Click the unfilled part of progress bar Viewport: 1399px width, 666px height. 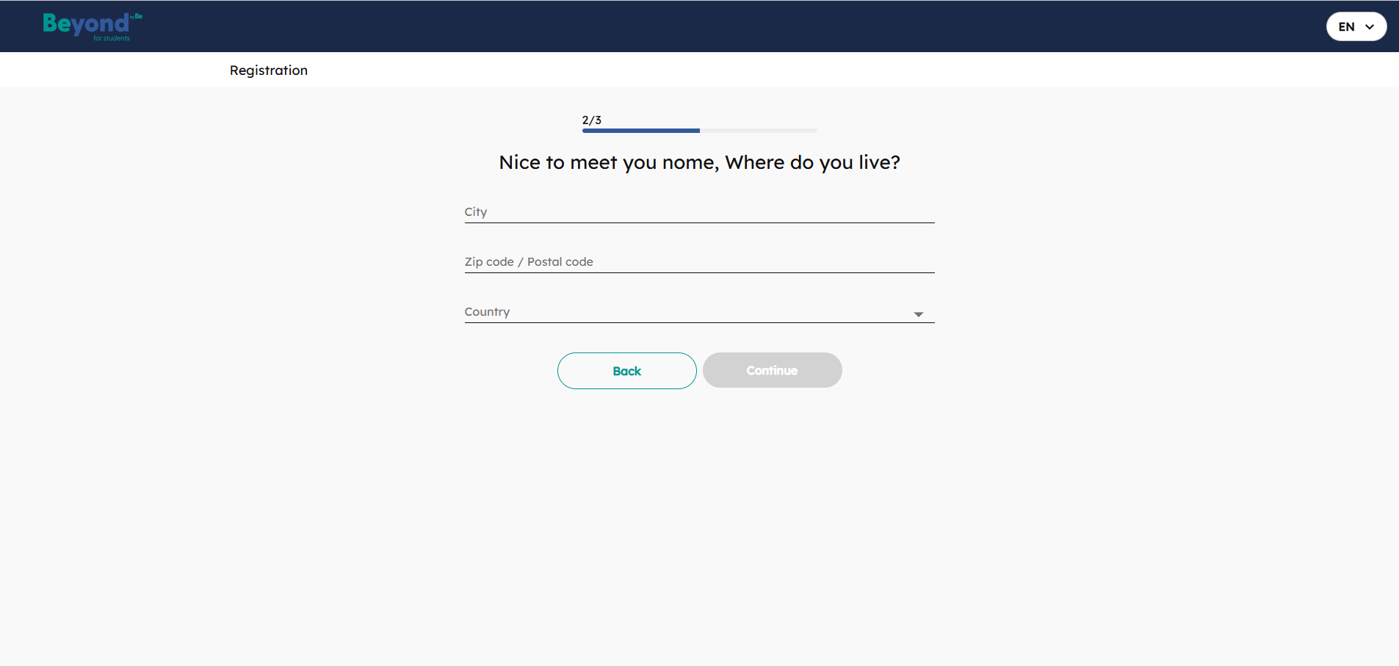coord(758,131)
